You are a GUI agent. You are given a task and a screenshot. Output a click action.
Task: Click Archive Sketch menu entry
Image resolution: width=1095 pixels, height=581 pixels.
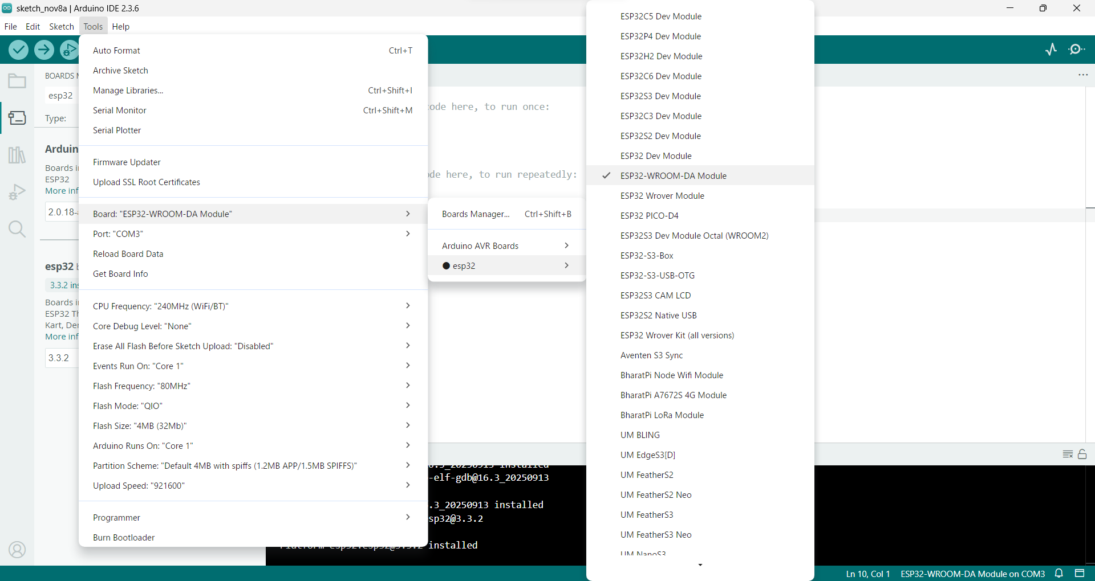253,70
